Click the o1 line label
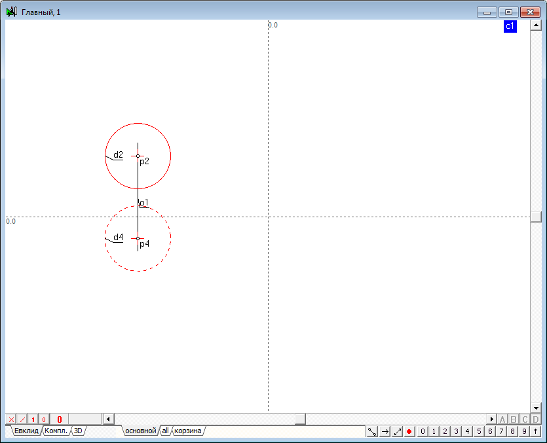 [x=144, y=202]
